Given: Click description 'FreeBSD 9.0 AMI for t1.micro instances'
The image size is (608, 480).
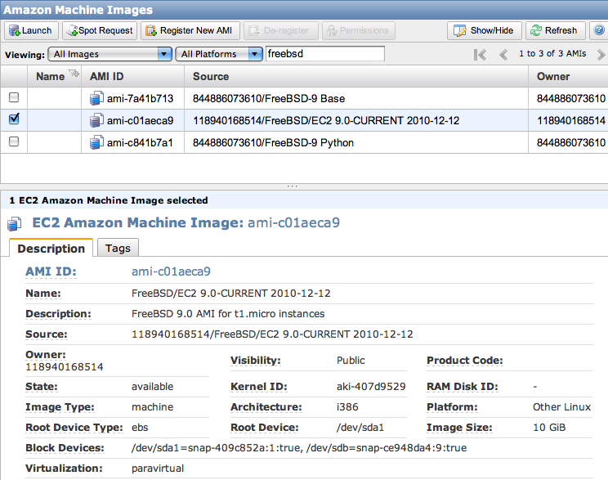Looking at the screenshot, I should pos(228,313).
